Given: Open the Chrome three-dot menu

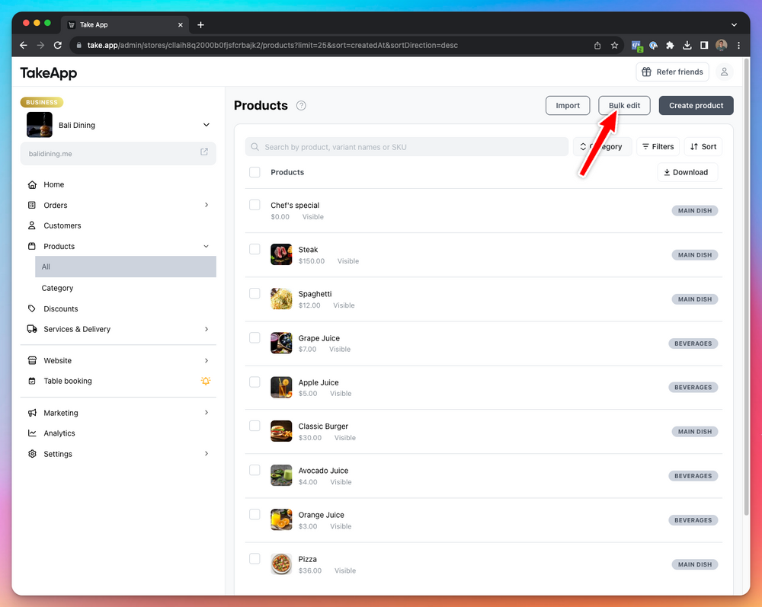Looking at the screenshot, I should tap(738, 45).
